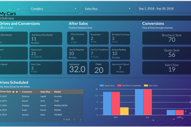
Task: Open the Category filter dropdown
Action: tap(54, 9)
